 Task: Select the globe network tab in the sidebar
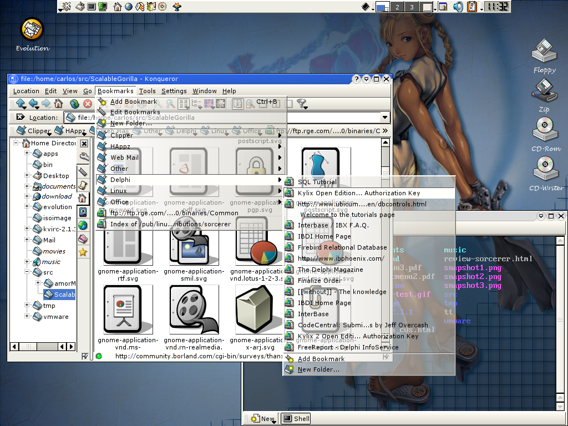(83, 225)
